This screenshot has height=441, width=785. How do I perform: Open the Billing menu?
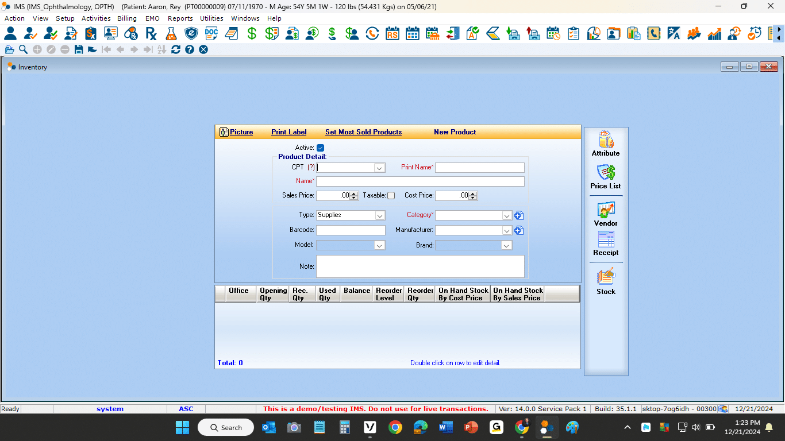click(126, 18)
